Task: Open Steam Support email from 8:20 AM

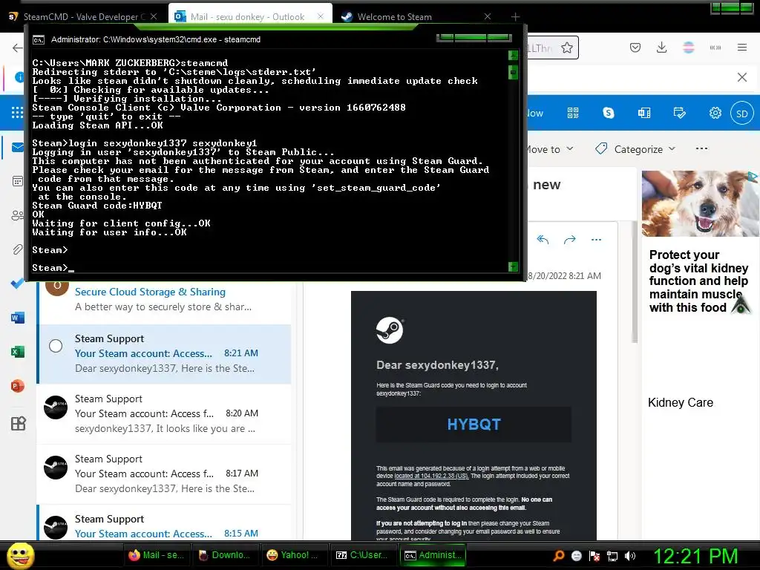Action: point(165,413)
